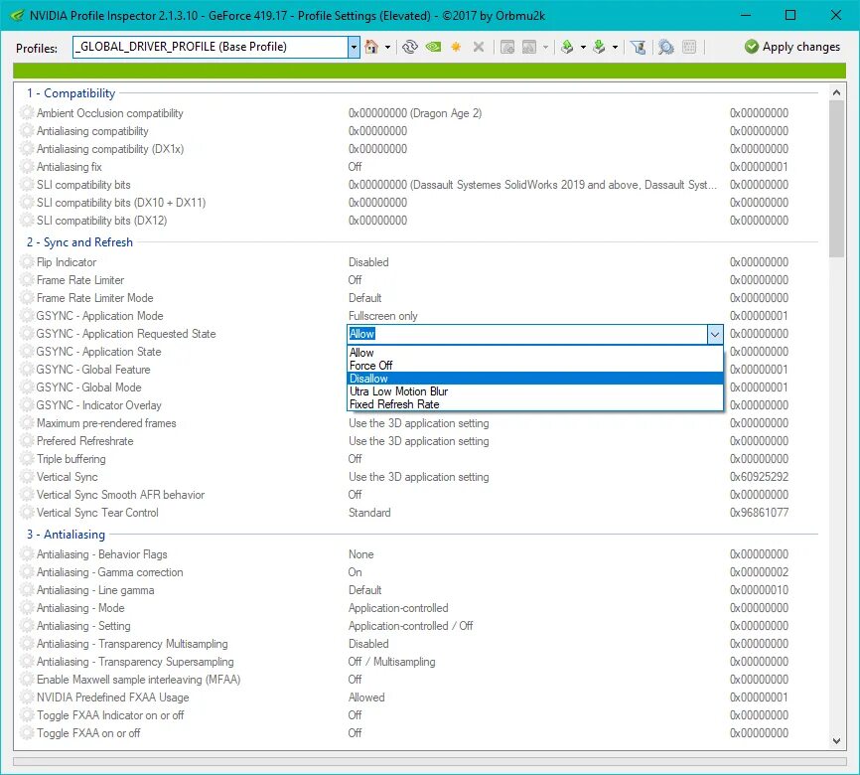
Task: Click Vertical Sync value 'Use the 3D application setting'
Action: point(418,477)
